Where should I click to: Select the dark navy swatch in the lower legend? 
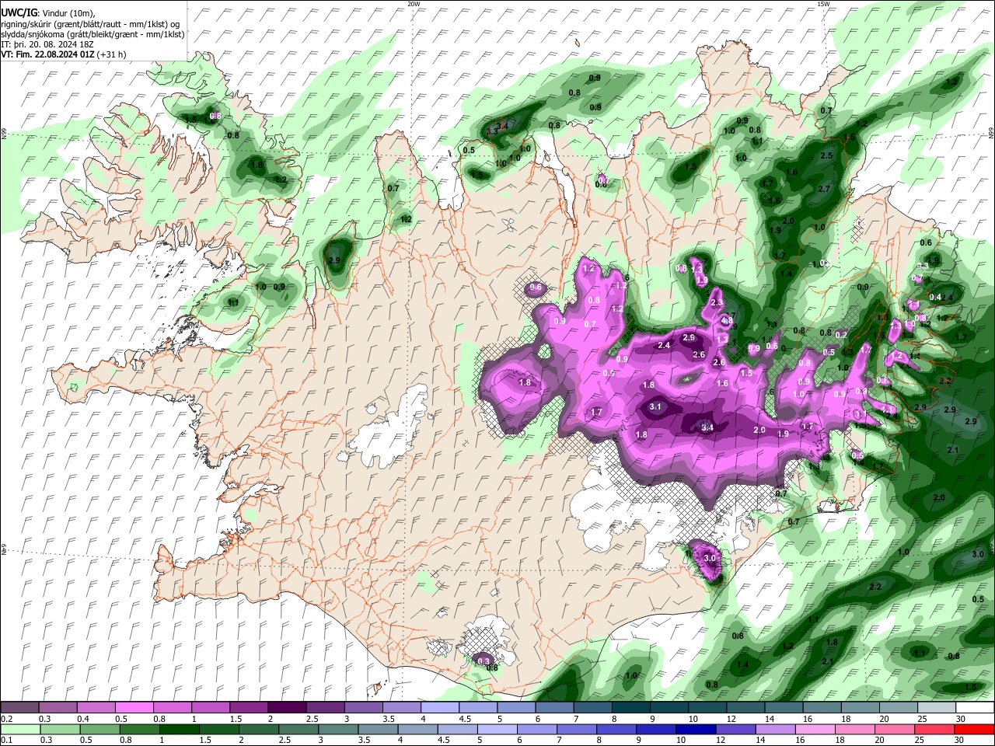[x=694, y=729]
